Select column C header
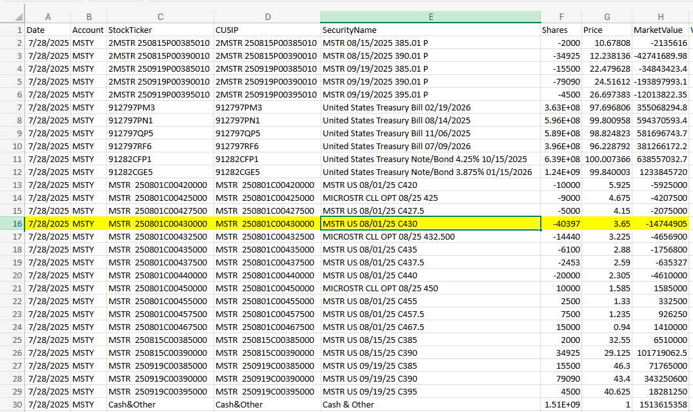Image resolution: width=693 pixels, height=412 pixels. (x=161, y=17)
